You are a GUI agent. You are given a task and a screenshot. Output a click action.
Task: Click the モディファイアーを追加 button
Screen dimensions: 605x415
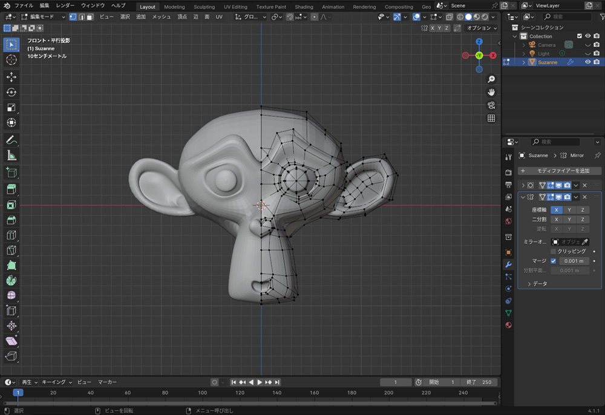click(559, 171)
